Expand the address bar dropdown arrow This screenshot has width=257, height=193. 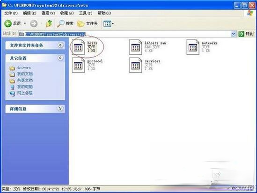coord(233,34)
